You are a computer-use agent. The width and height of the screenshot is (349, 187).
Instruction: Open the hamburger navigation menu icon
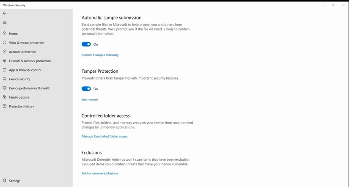pyautogui.click(x=5, y=22)
